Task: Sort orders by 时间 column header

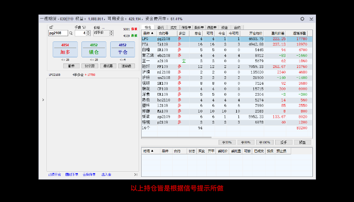Action: click(149, 151)
